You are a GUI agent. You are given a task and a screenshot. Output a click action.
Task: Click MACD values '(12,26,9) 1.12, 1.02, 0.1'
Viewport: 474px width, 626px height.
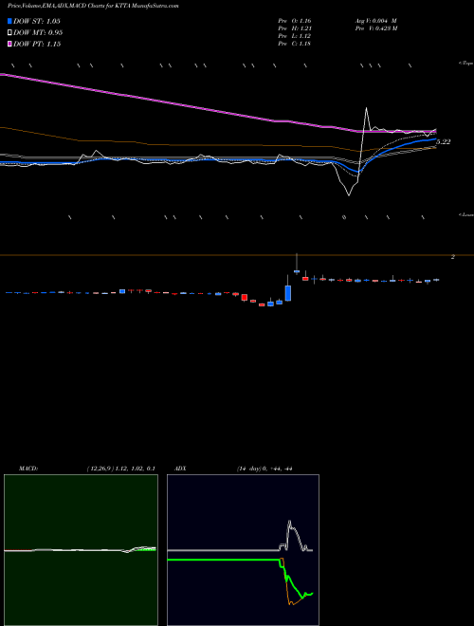click(120, 469)
